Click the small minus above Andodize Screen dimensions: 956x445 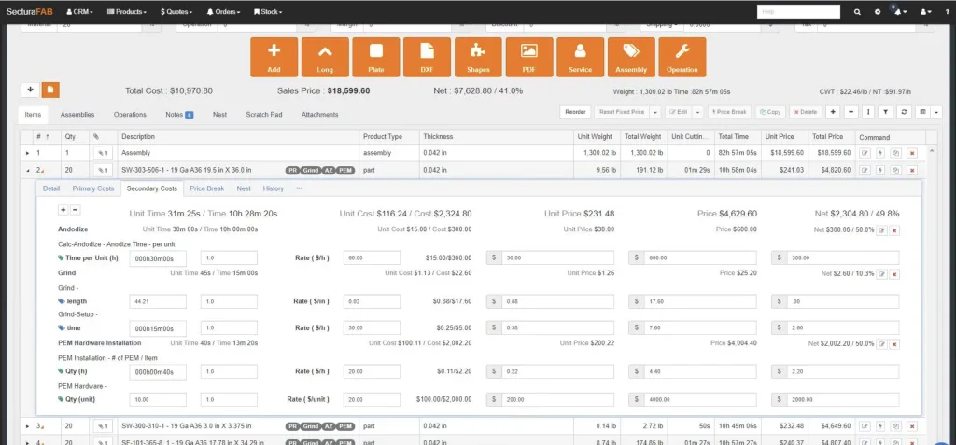point(75,210)
